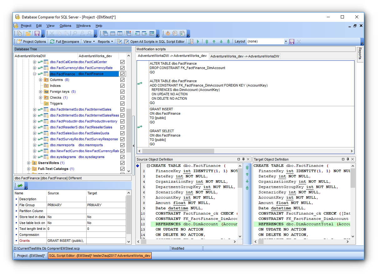The image size is (378, 274).
Task: Go to the next window icon
Action: coord(144,33)
